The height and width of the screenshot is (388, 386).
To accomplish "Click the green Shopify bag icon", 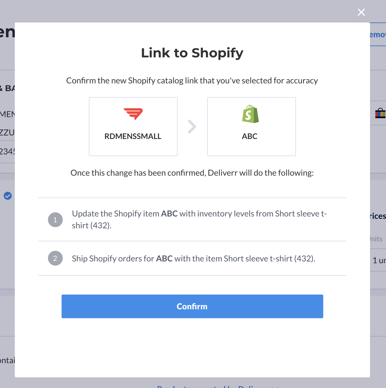I will coord(250,114).
